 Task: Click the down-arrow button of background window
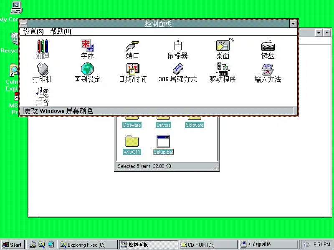[319, 33]
